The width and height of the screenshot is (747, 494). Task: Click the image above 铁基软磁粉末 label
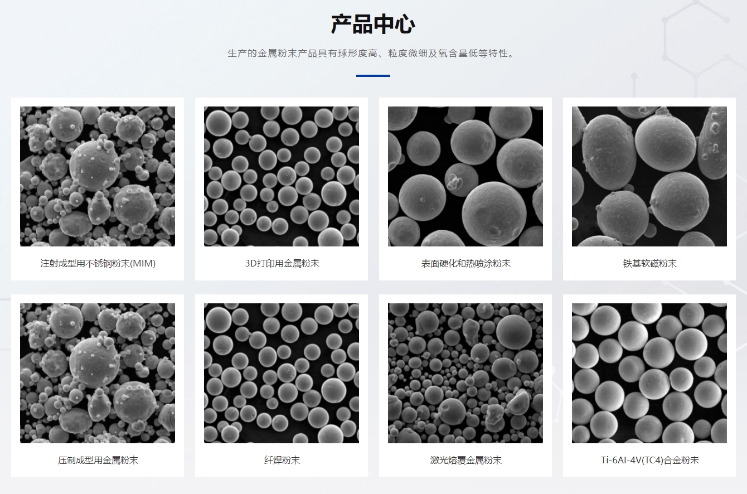click(x=649, y=176)
